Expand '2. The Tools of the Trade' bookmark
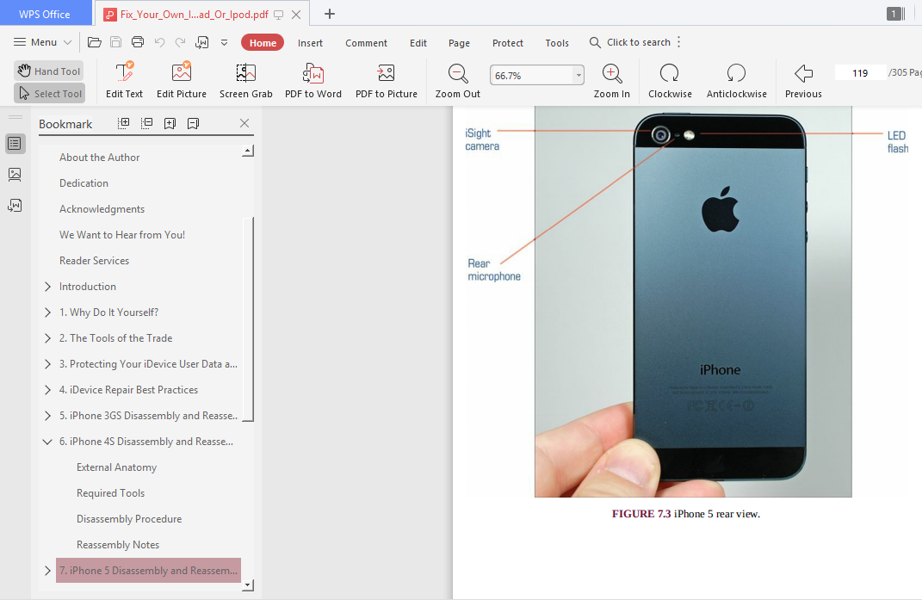Viewport: 922px width, 600px height. [47, 338]
